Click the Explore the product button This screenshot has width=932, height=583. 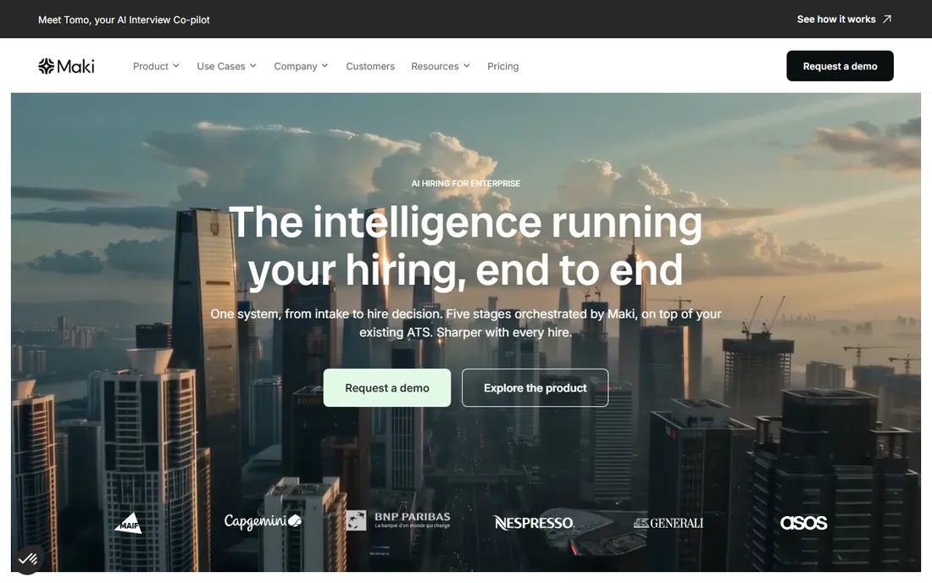pyautogui.click(x=535, y=388)
